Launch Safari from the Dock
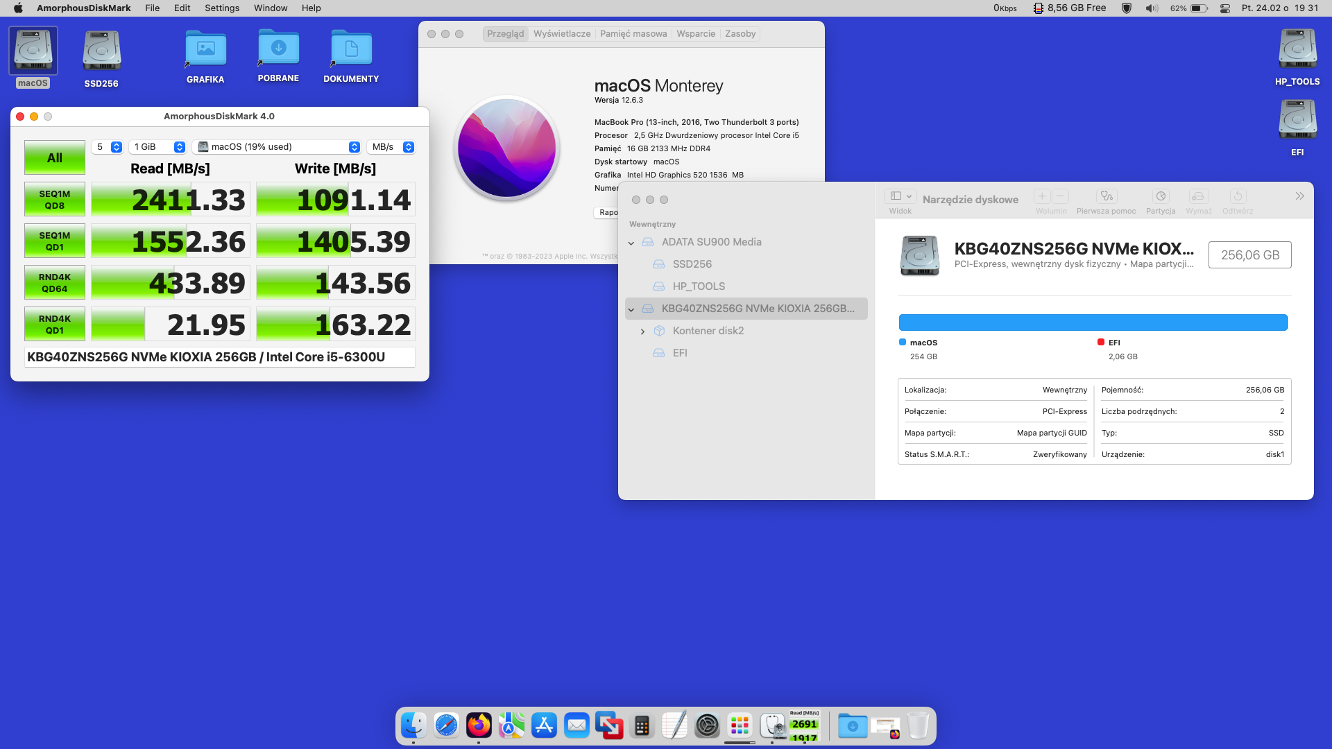Image resolution: width=1332 pixels, height=749 pixels. (x=446, y=725)
